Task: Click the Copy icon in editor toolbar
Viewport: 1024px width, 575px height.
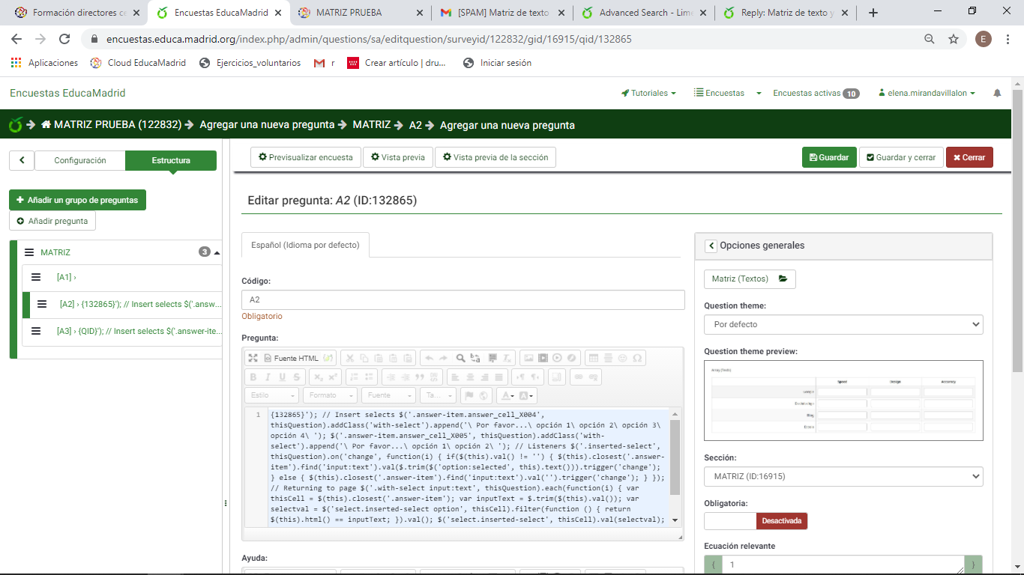Action: pyautogui.click(x=364, y=358)
